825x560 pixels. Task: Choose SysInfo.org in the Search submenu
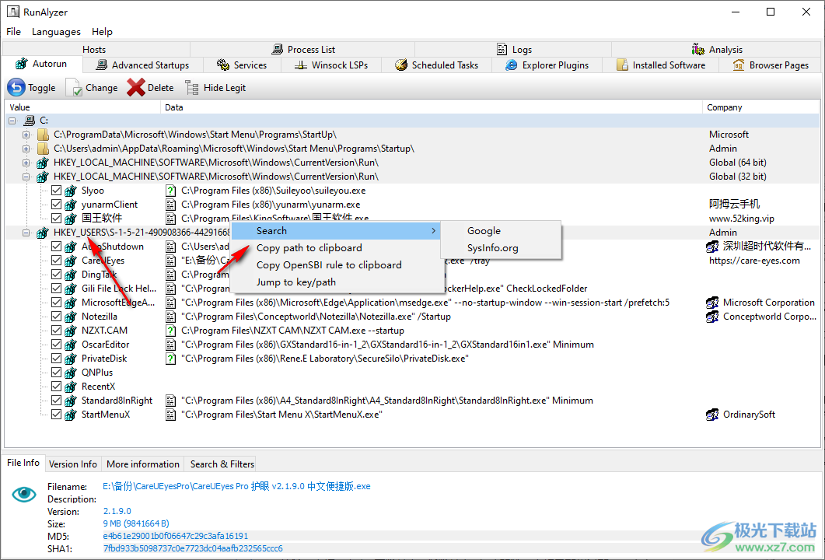point(501,248)
